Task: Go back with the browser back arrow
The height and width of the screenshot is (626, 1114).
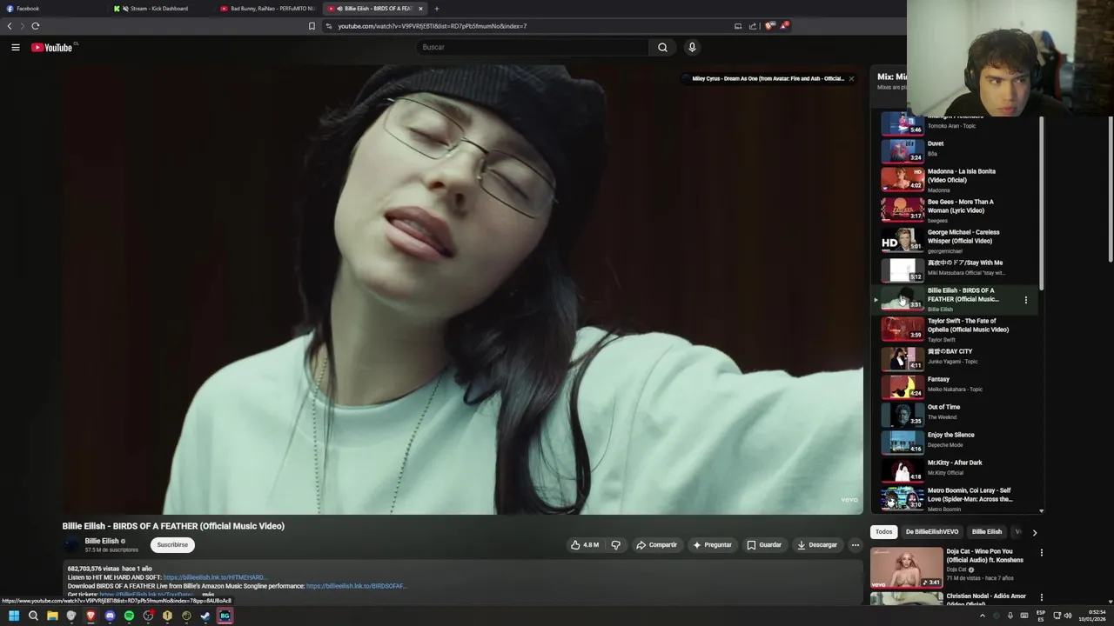Action: tap(10, 26)
